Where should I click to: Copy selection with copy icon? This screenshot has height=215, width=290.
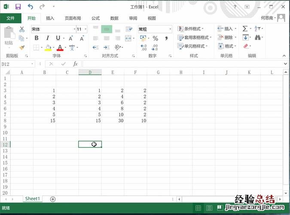point(21,38)
